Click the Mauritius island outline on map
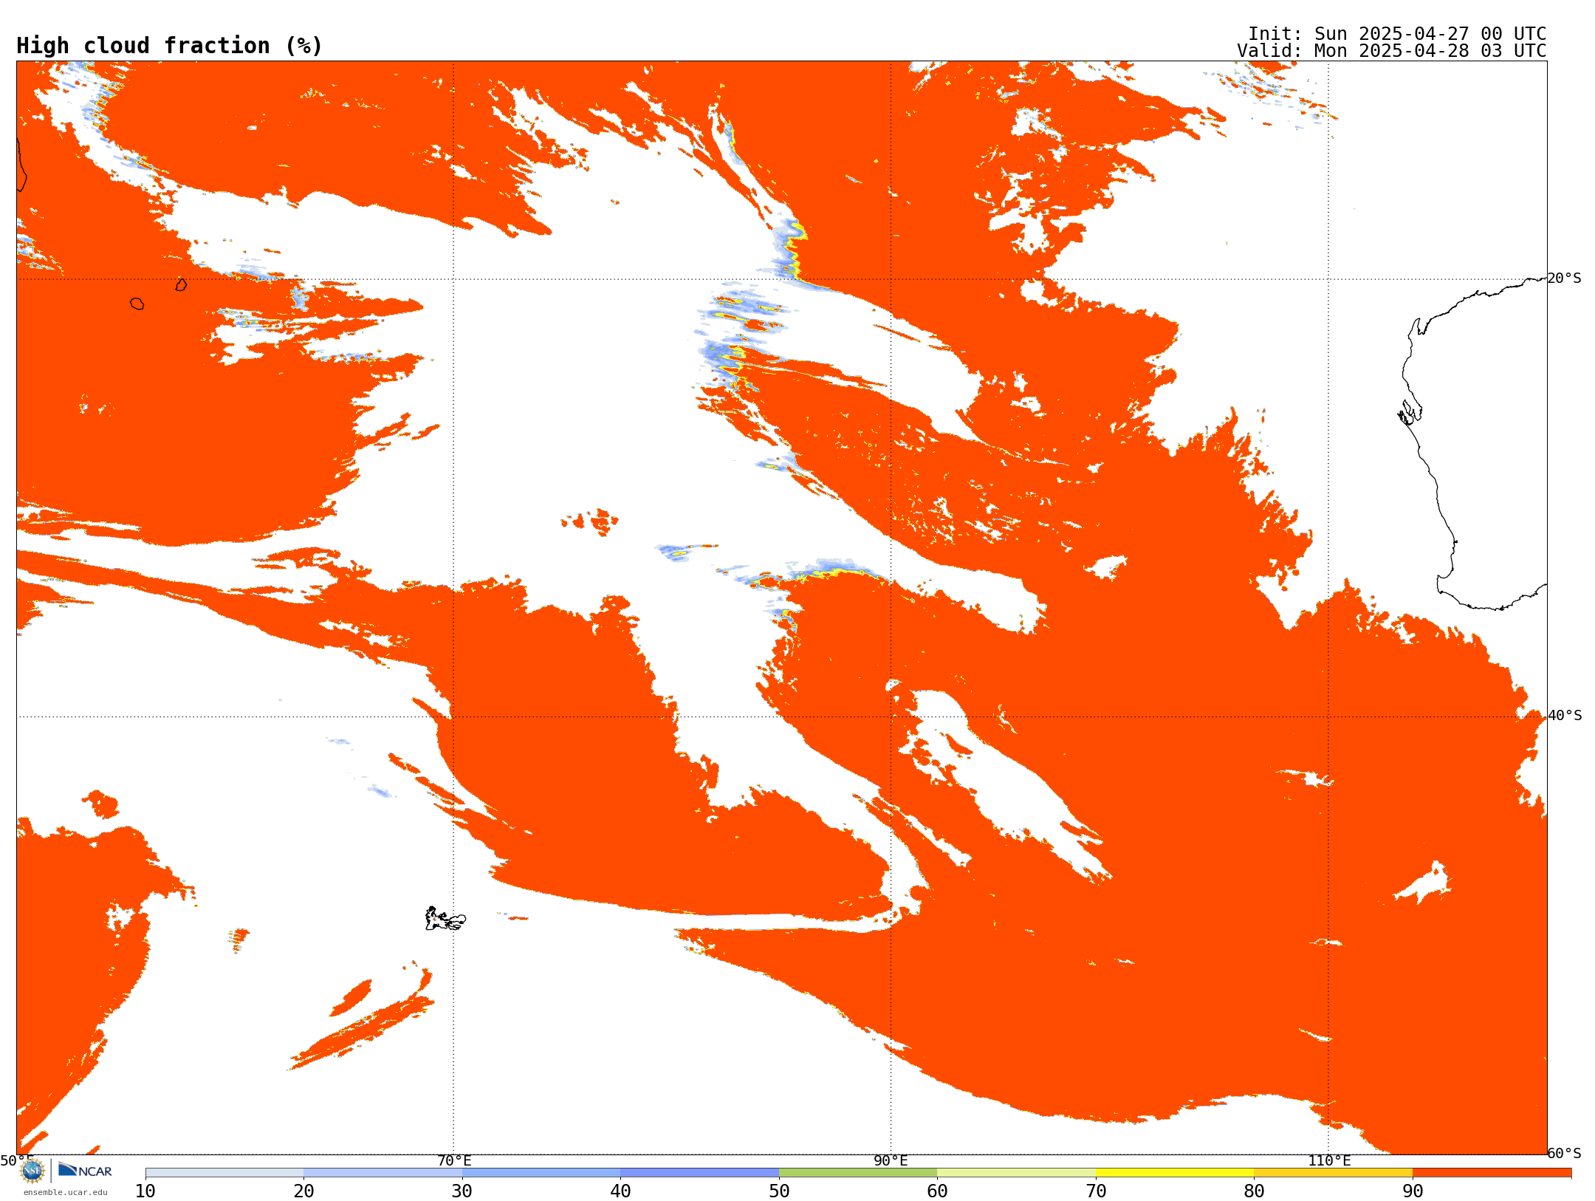This screenshot has width=1595, height=1201. (181, 284)
